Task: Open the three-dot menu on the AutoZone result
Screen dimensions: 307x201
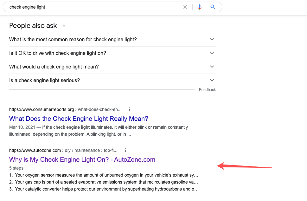Action: click(125, 150)
